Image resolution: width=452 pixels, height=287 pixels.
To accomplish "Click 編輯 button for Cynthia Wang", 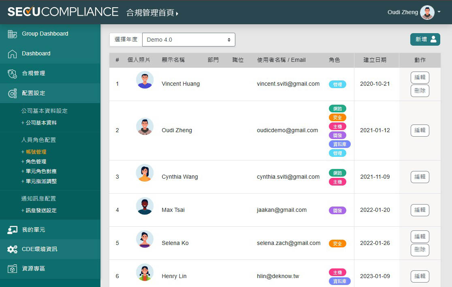I will tap(420, 177).
